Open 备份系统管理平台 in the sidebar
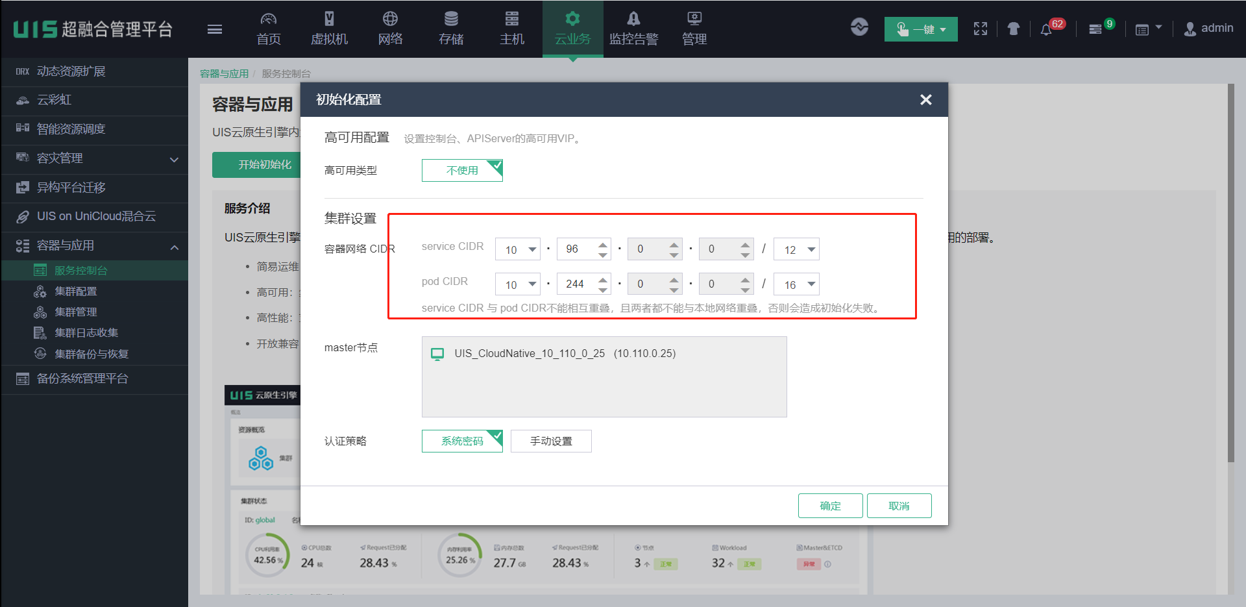Screen dimensions: 1246x607 click(x=94, y=378)
